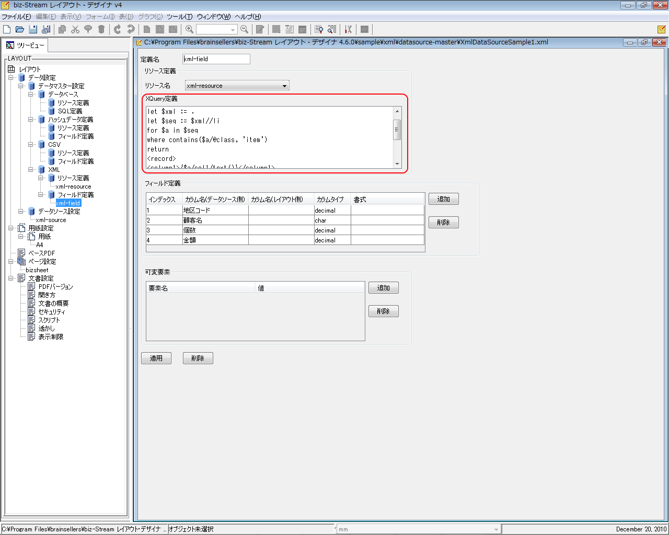Click the 適用 apply button
669x535 pixels.
coord(156,358)
